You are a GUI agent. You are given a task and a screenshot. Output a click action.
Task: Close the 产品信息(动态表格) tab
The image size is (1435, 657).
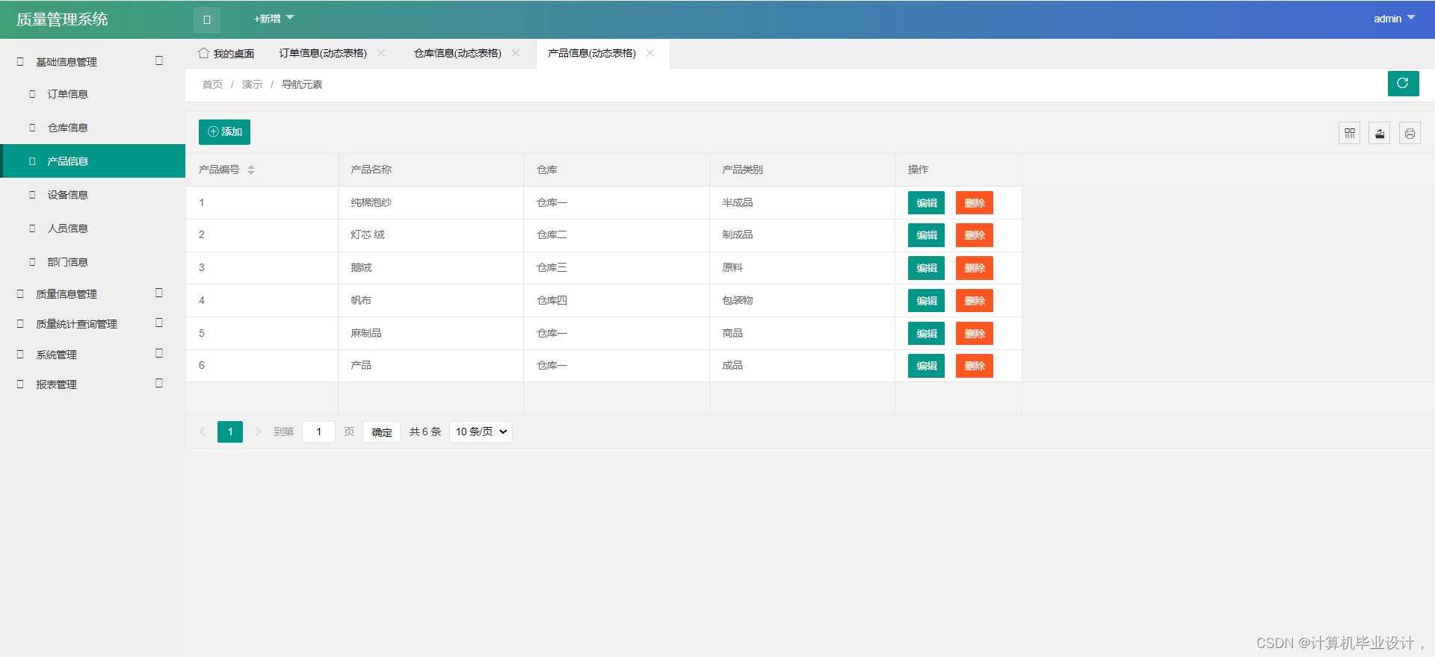[x=650, y=53]
